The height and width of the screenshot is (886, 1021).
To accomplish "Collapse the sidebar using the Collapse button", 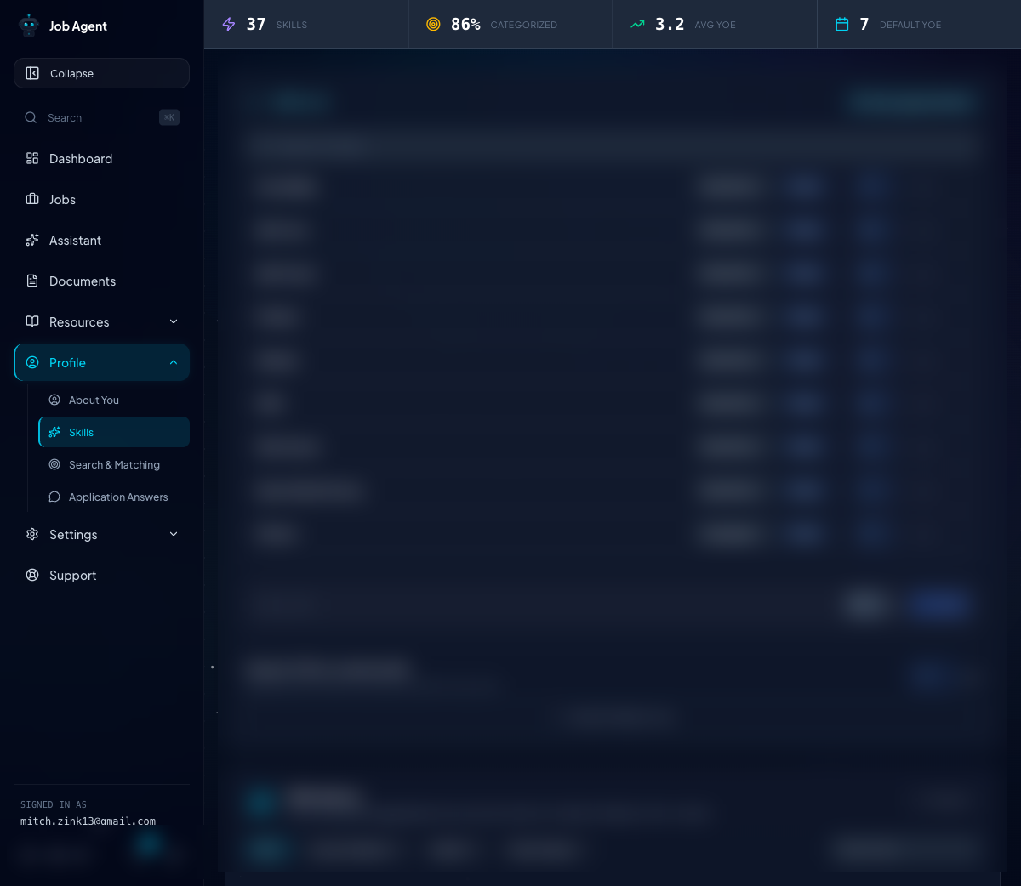I will (x=101, y=73).
